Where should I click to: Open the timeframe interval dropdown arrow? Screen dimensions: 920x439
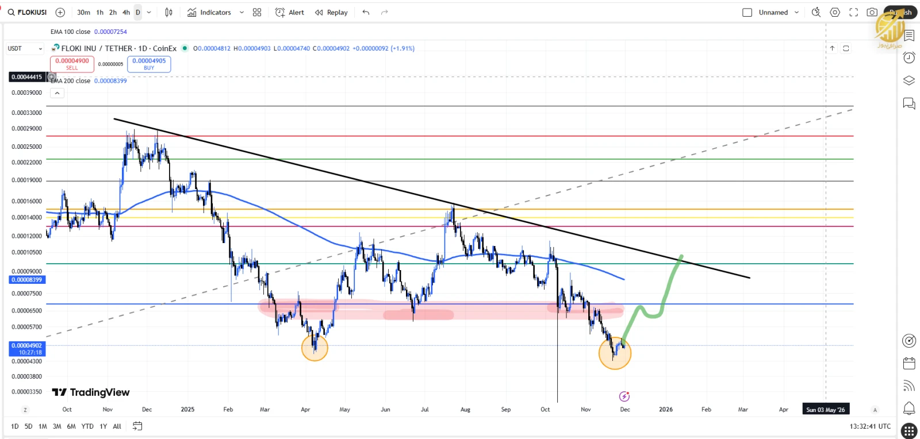pos(149,12)
